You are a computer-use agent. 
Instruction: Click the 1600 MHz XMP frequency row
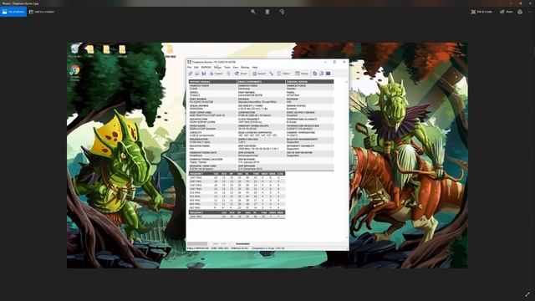tap(237, 217)
